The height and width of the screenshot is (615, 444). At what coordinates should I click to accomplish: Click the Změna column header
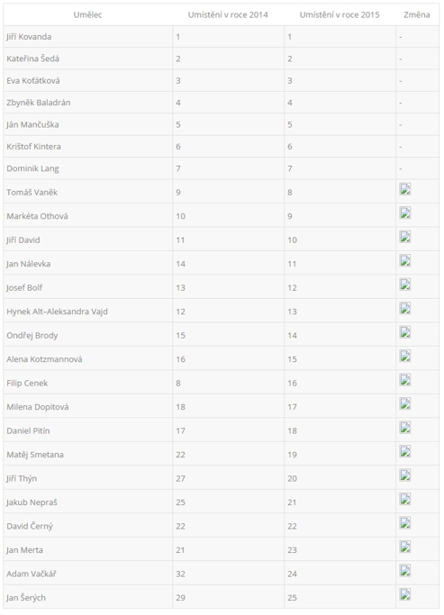tap(417, 15)
